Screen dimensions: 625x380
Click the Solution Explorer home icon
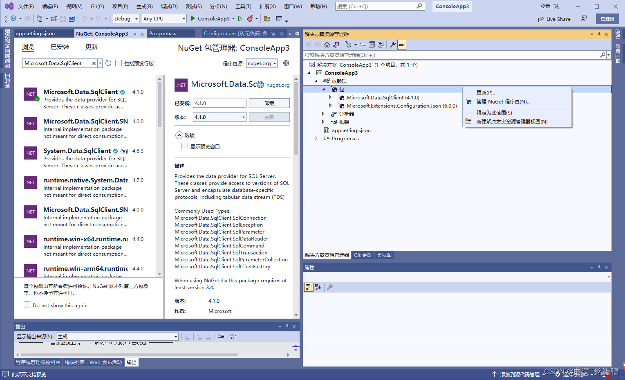click(x=327, y=45)
